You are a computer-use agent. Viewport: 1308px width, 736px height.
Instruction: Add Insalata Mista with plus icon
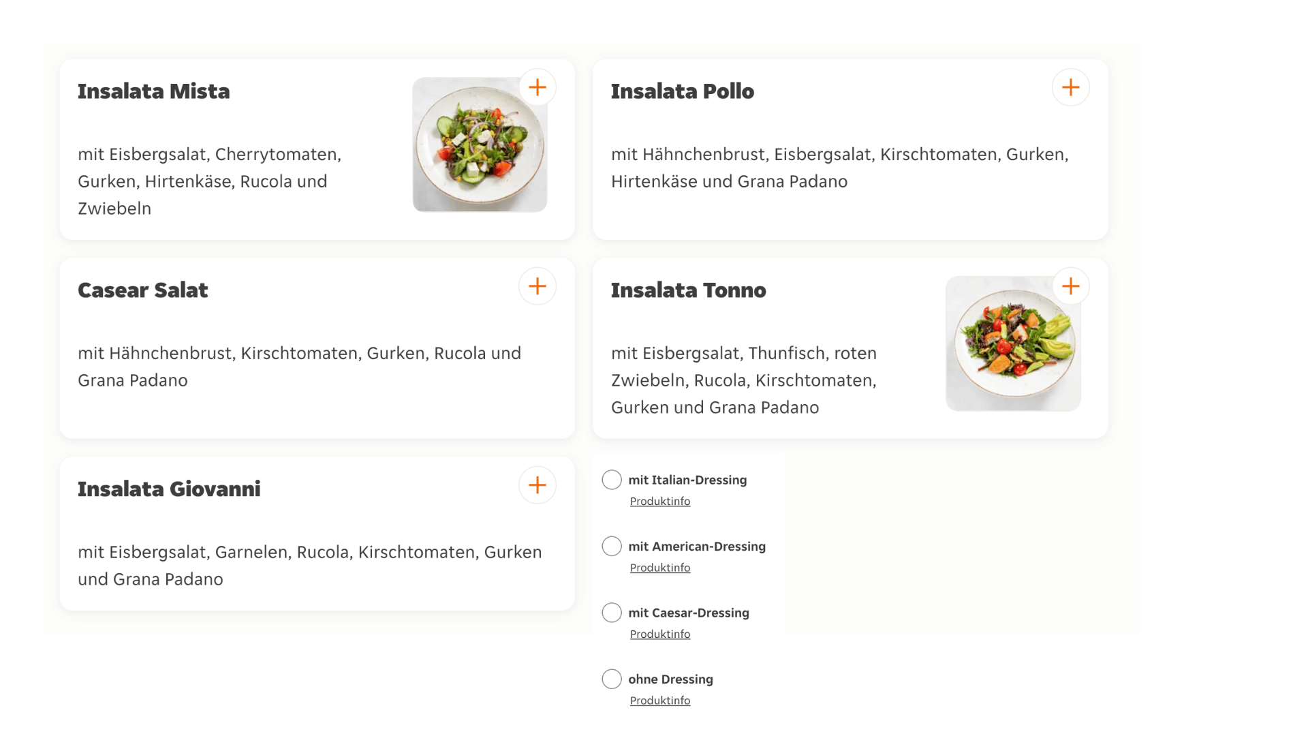538,87
